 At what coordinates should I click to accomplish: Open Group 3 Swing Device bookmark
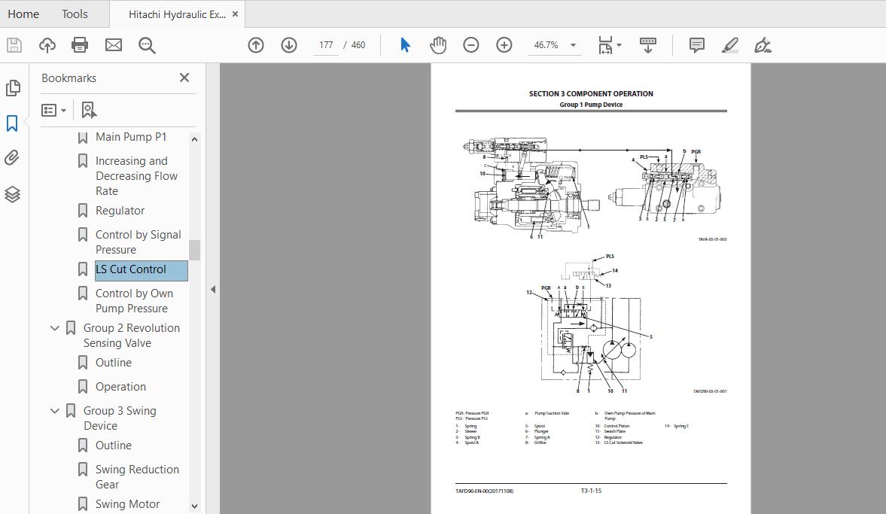(x=120, y=418)
